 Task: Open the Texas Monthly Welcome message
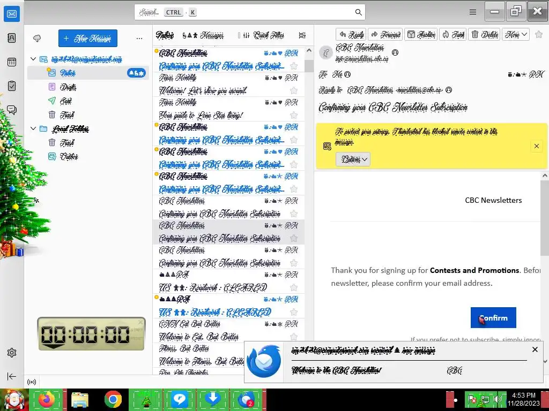[x=228, y=84]
